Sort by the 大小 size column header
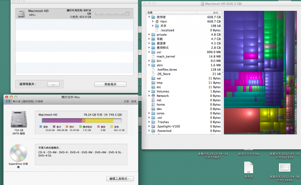 (209, 13)
